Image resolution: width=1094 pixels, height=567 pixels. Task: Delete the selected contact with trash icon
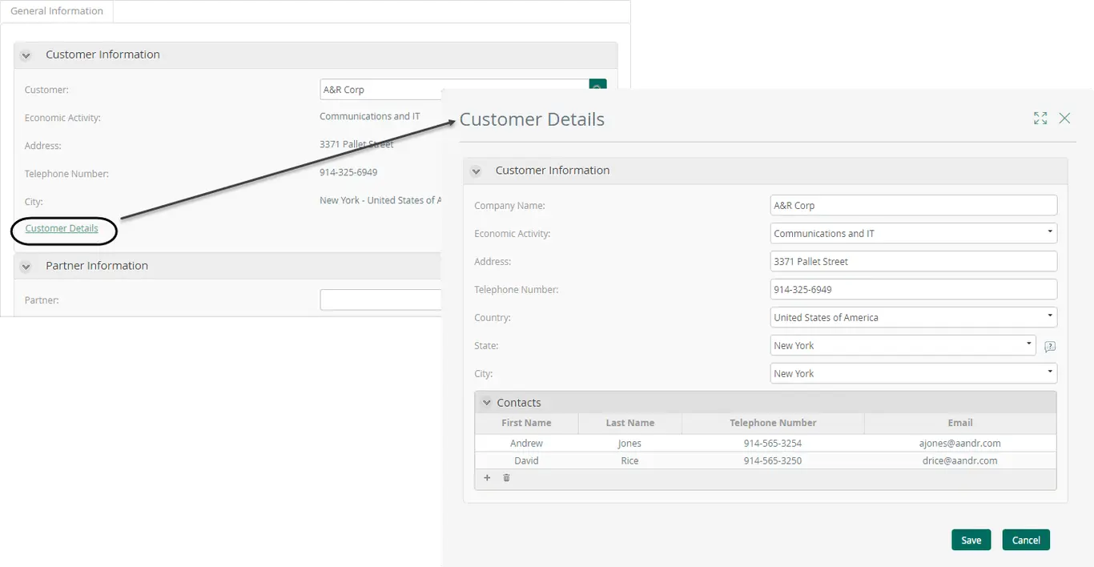(x=506, y=478)
